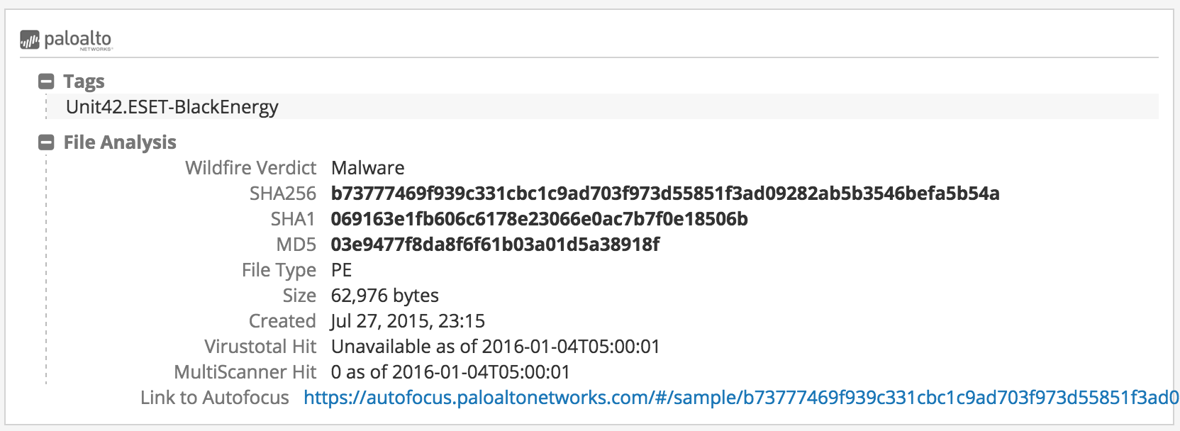Click the PE file type value
Viewport: 1180px width, 431px height.
[x=341, y=270]
